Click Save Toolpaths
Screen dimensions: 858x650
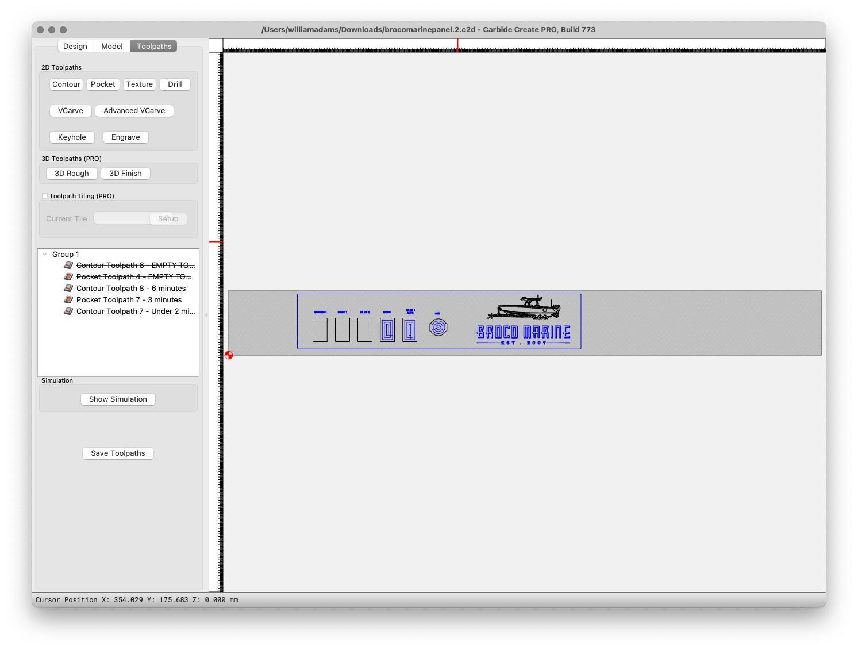(x=118, y=453)
